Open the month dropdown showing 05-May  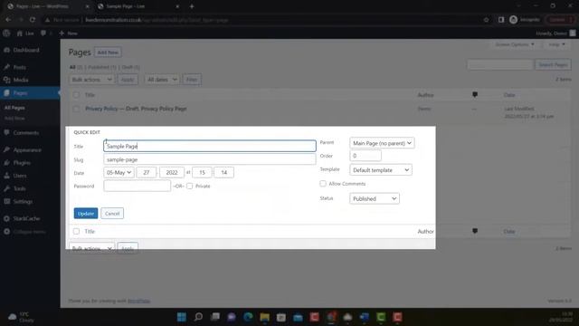(x=119, y=173)
